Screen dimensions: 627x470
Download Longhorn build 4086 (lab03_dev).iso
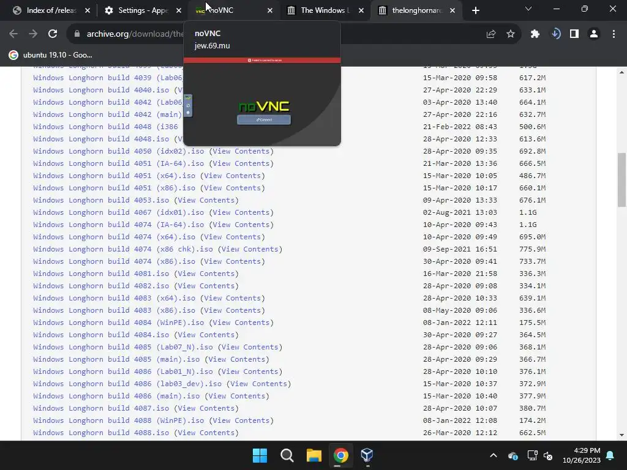coord(127,384)
